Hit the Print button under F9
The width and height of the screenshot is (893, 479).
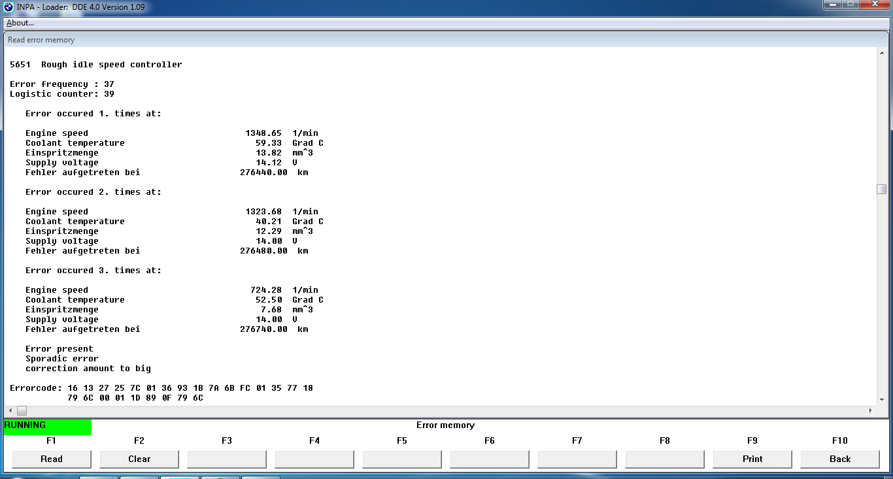click(x=752, y=459)
